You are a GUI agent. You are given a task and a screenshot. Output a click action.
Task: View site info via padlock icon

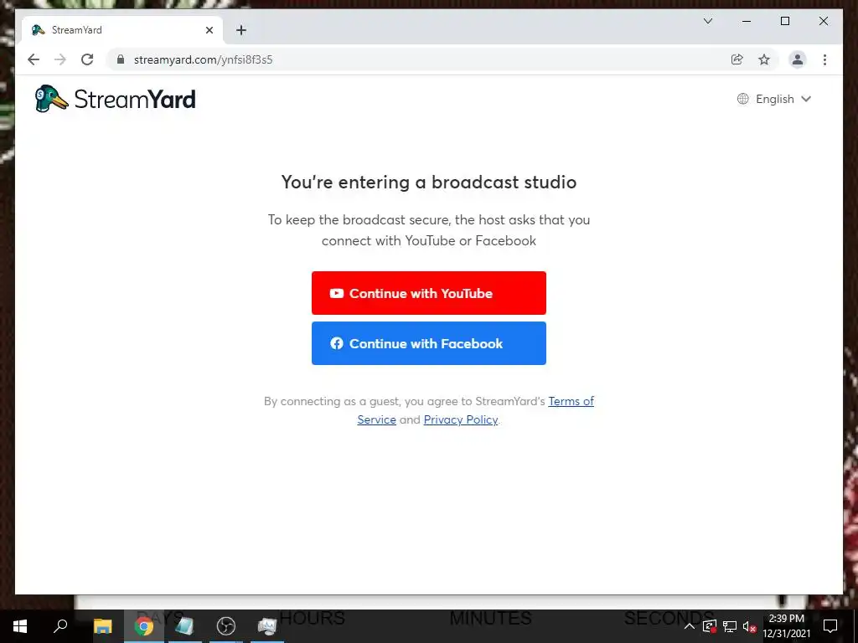click(121, 59)
